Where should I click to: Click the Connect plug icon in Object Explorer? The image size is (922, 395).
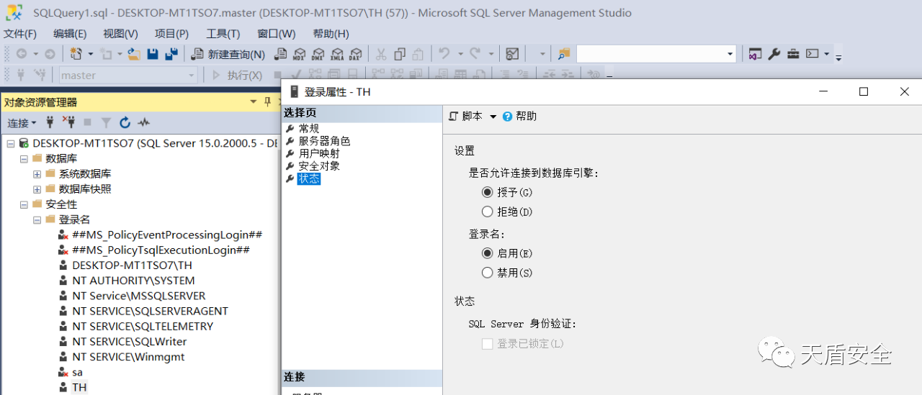[50, 122]
